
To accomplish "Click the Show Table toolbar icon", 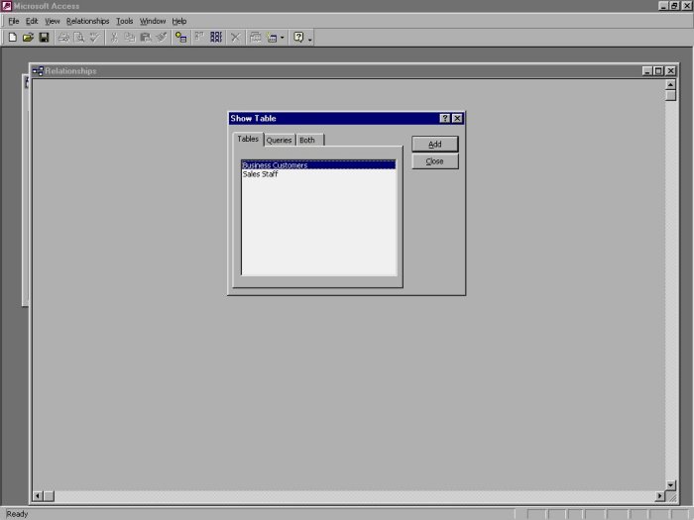I will tap(180, 38).
